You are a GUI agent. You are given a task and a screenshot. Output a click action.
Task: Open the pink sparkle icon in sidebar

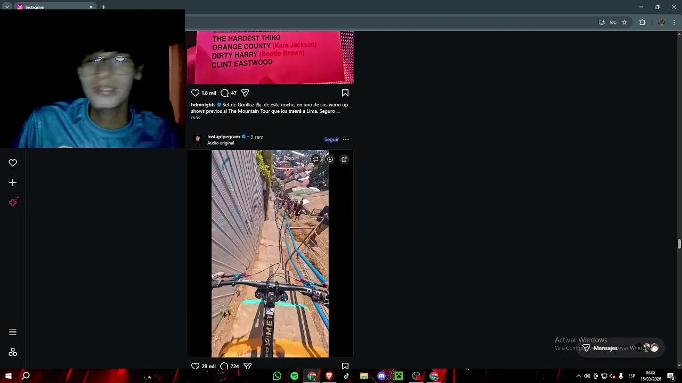click(13, 202)
